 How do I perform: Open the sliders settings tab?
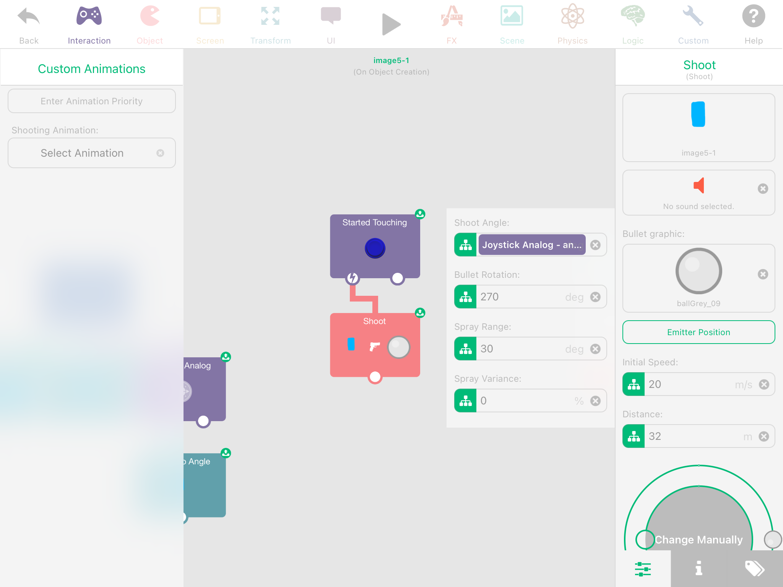pos(643,568)
